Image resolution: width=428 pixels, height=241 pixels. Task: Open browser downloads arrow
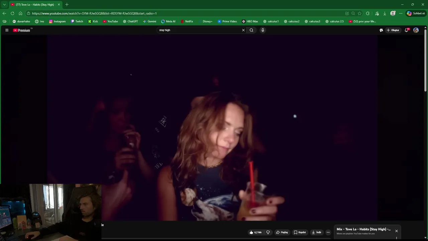[385, 13]
